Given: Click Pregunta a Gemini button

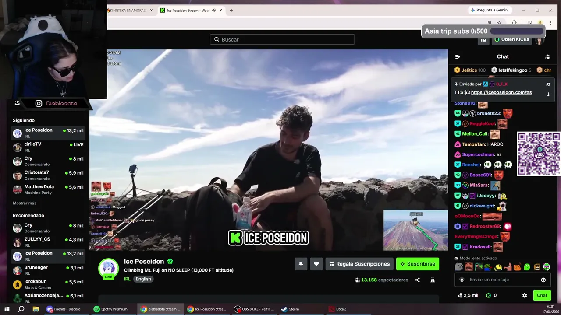Looking at the screenshot, I should click(490, 10).
